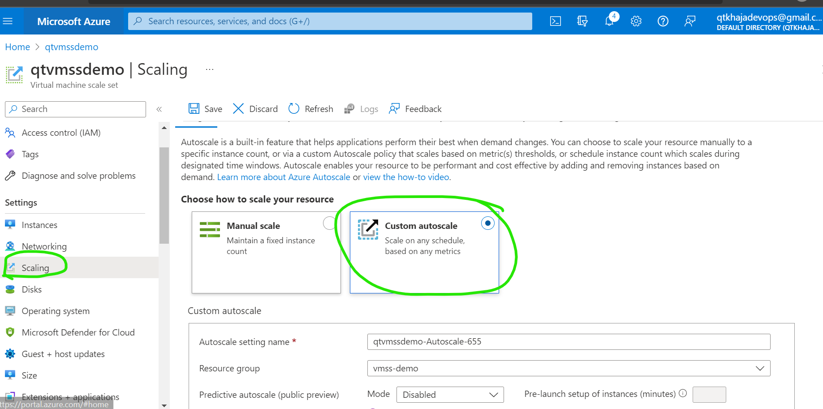Open portal settings gear

(636, 21)
